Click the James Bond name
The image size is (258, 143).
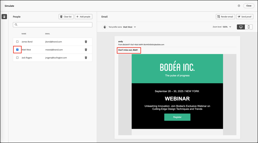[x=27, y=42]
